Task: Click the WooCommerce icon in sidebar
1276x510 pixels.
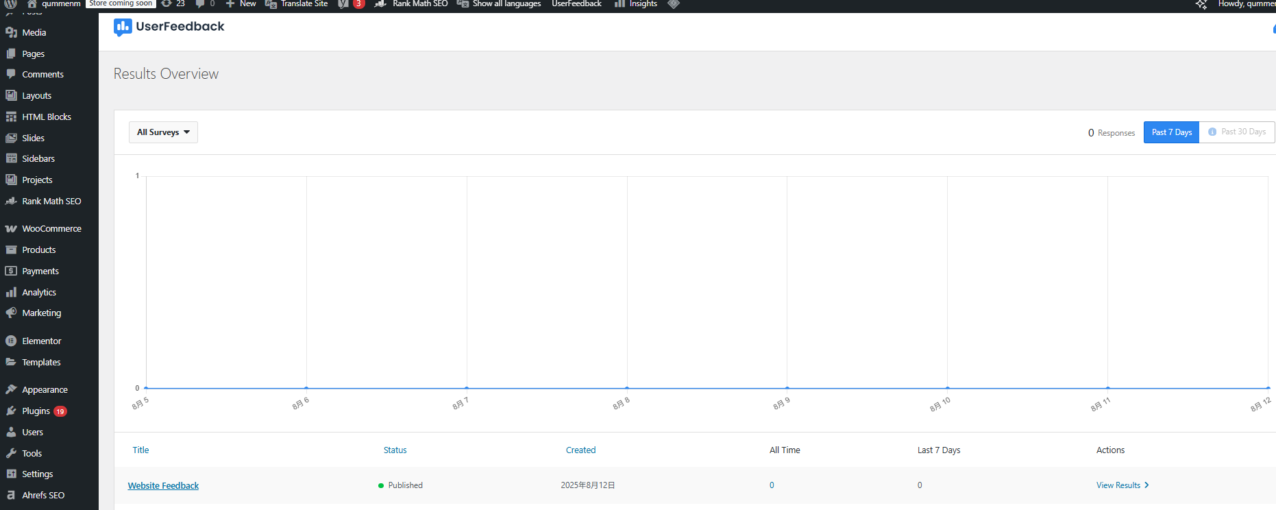Action: pyautogui.click(x=11, y=229)
